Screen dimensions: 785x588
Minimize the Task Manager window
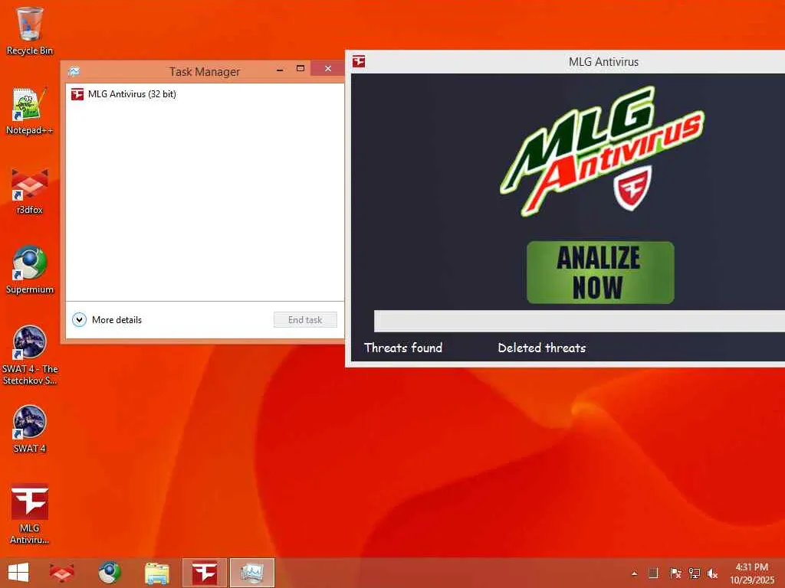tap(280, 70)
